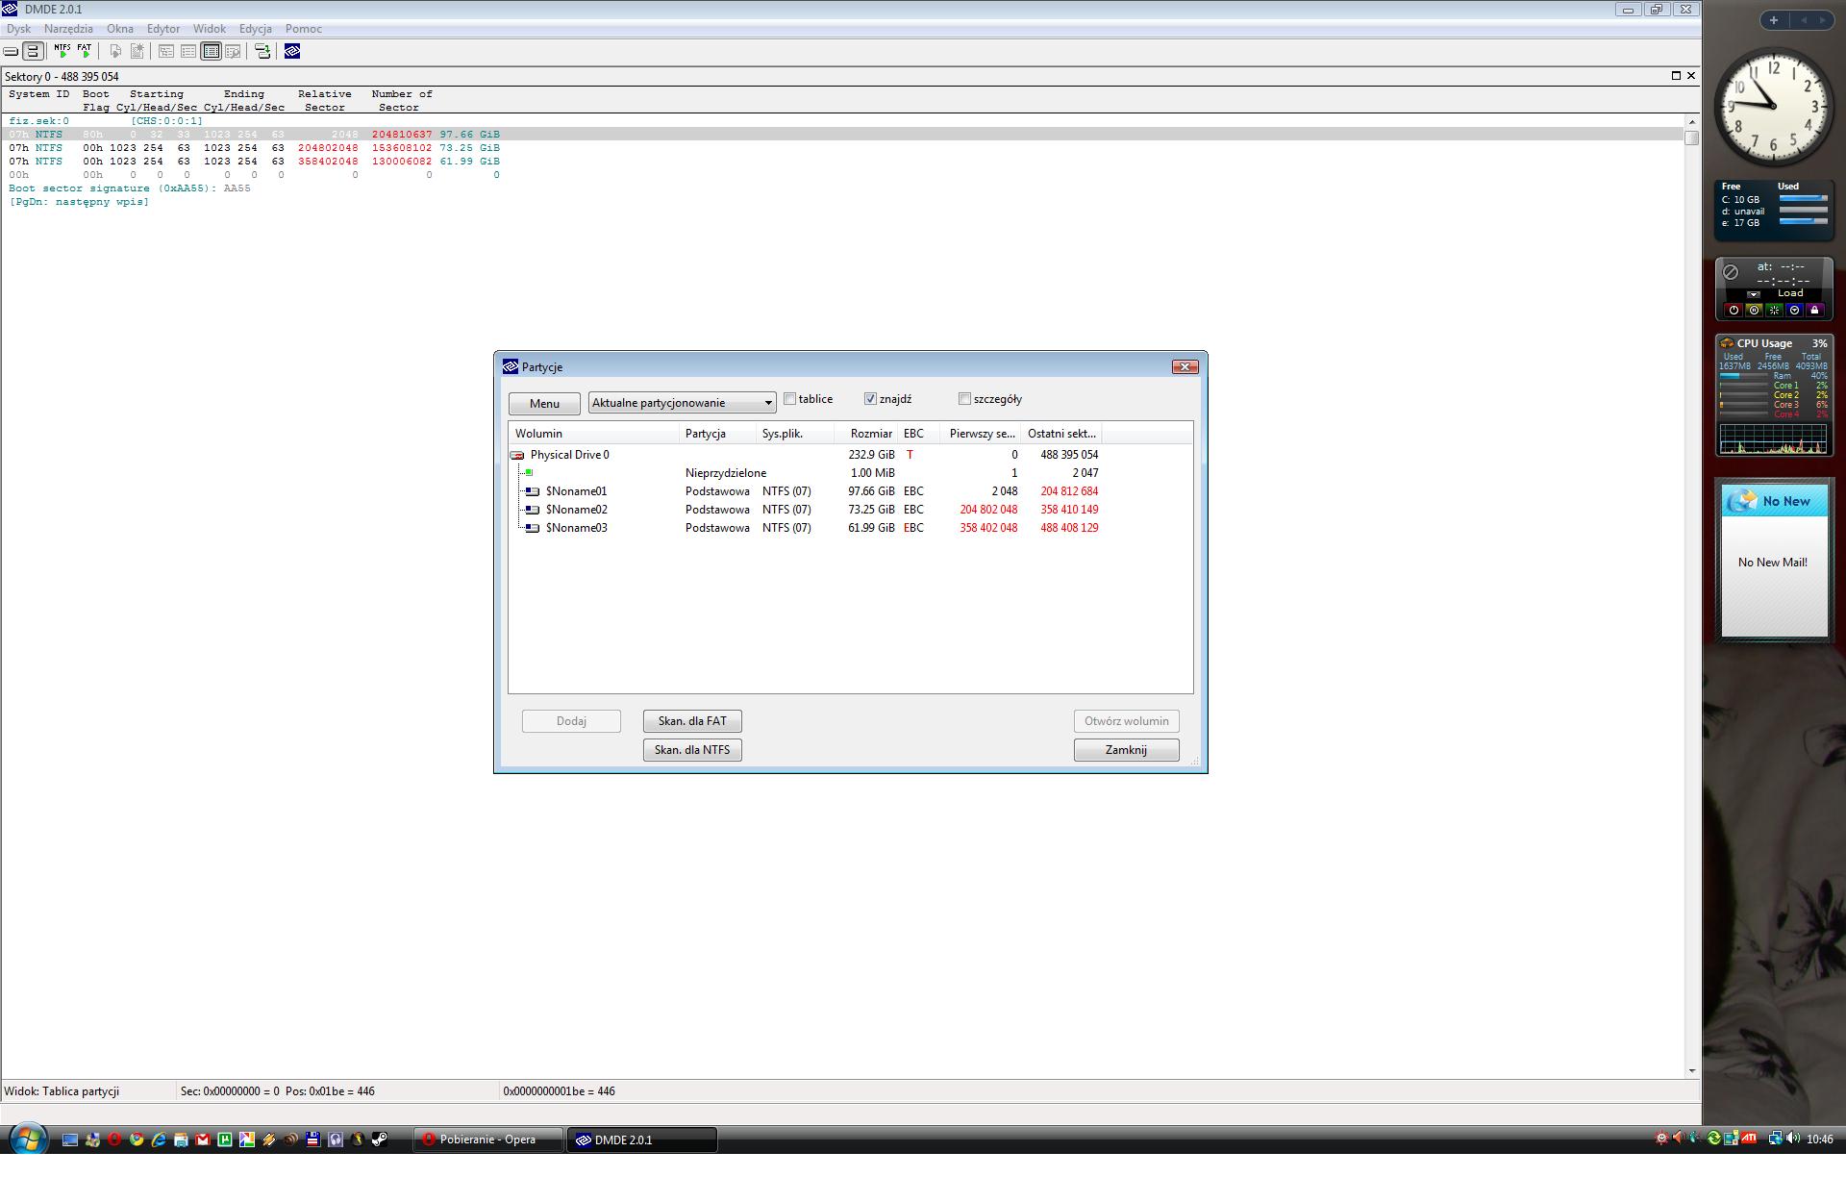Enable the tablice checkbox
The width and height of the screenshot is (1846, 1177).
pyautogui.click(x=790, y=399)
